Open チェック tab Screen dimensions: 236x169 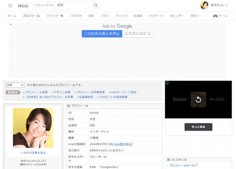click(x=122, y=16)
